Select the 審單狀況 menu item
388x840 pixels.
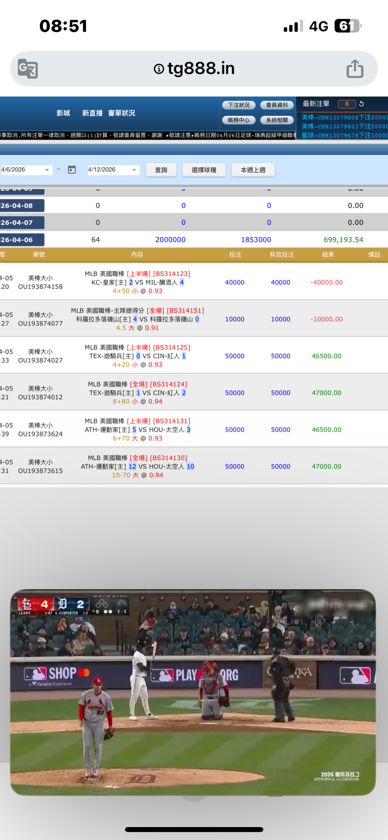121,113
